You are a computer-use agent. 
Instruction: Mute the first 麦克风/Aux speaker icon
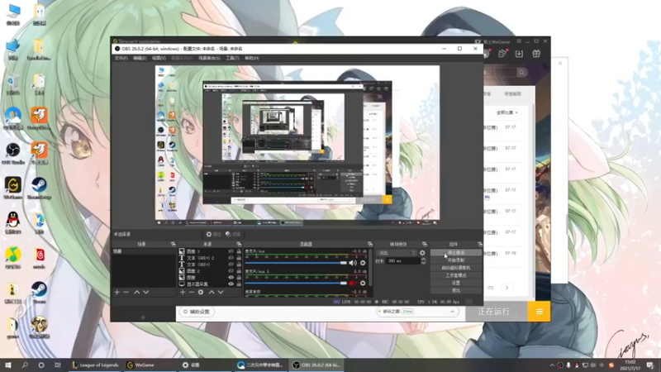click(353, 263)
